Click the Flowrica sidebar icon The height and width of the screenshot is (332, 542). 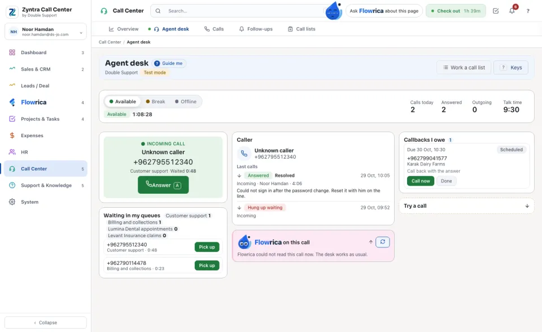click(x=12, y=102)
